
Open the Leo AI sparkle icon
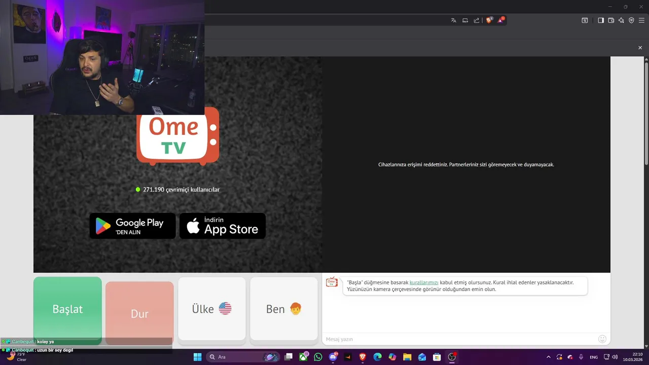pos(621,20)
